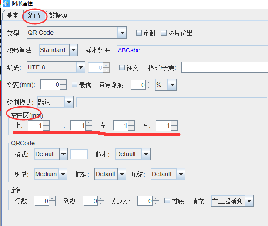Open the 校验算法 Standard dropdown
Image resolution: width=268 pixels, height=226 pixels.
click(x=73, y=50)
